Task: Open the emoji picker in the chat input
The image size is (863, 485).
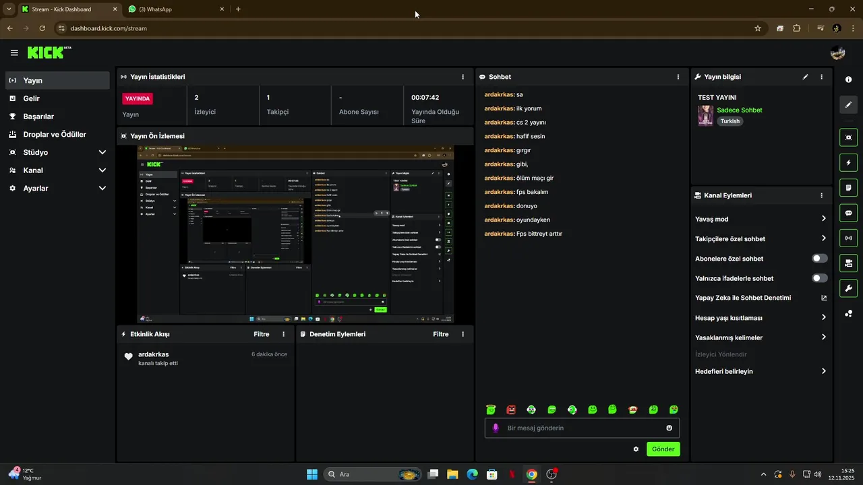Action: point(669,428)
